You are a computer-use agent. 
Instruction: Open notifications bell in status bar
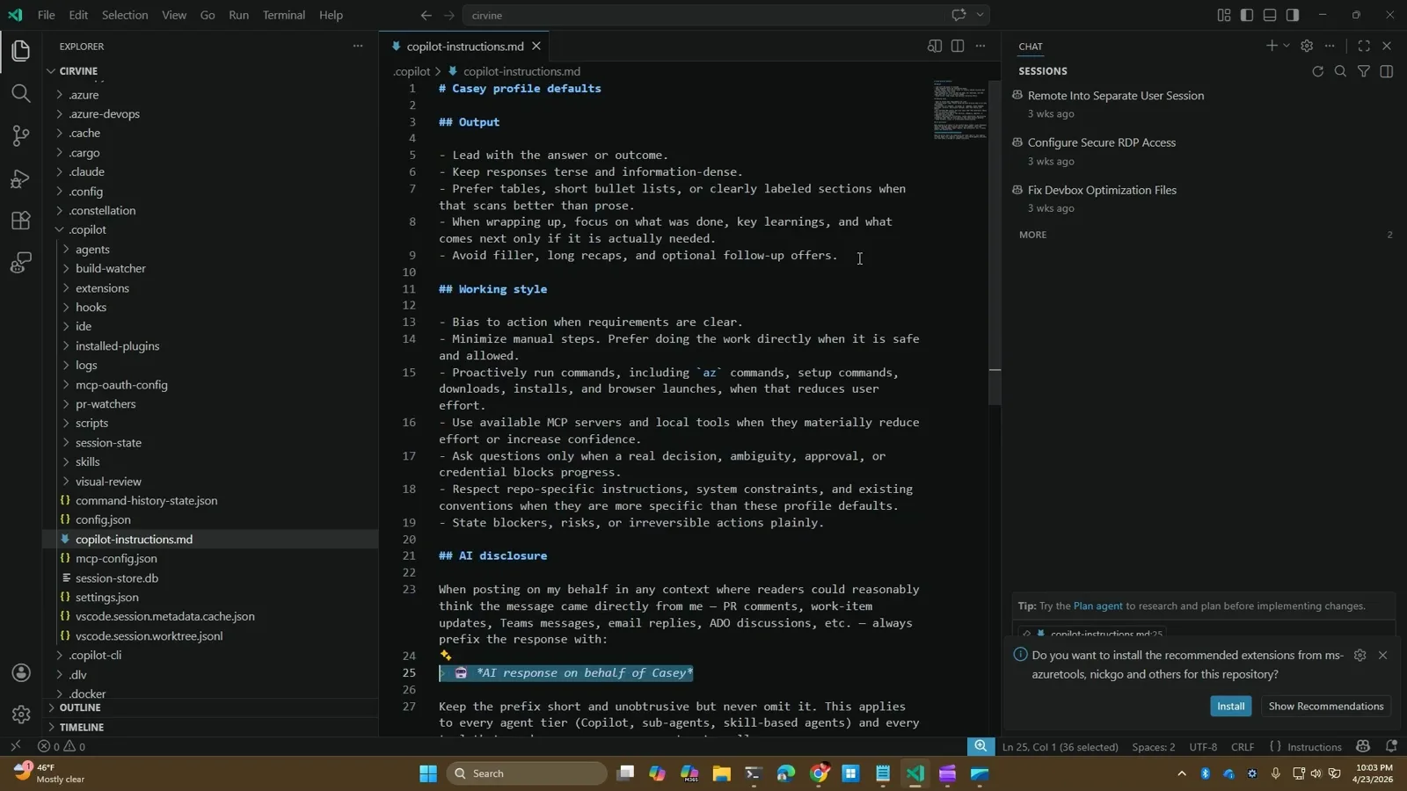pyautogui.click(x=1391, y=746)
